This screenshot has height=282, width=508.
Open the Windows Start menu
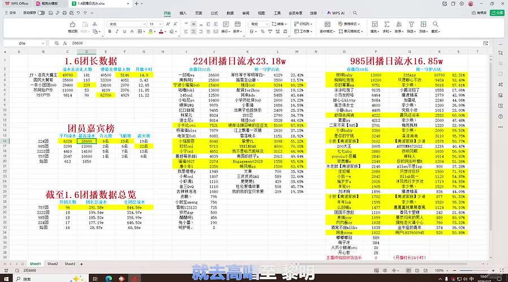[6, 279]
